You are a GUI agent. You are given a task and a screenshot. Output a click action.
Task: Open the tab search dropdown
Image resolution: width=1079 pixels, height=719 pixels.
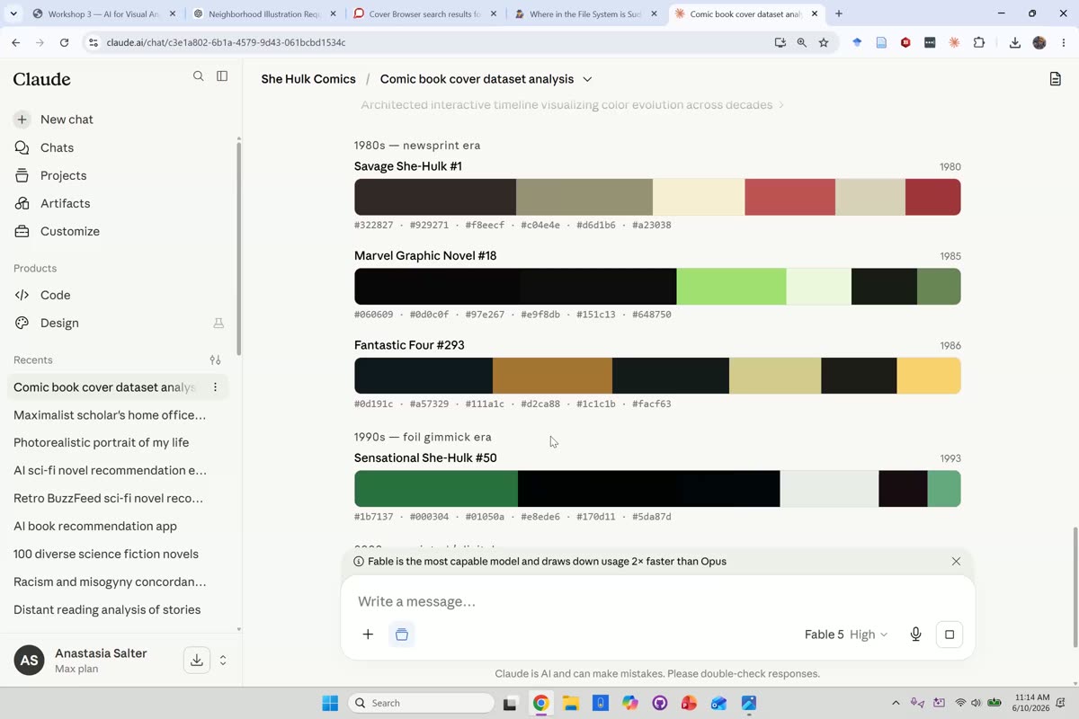(x=13, y=13)
